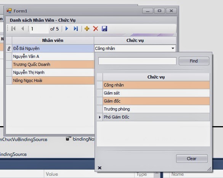Click row header of Nguyễn Văn A

coord(9,56)
